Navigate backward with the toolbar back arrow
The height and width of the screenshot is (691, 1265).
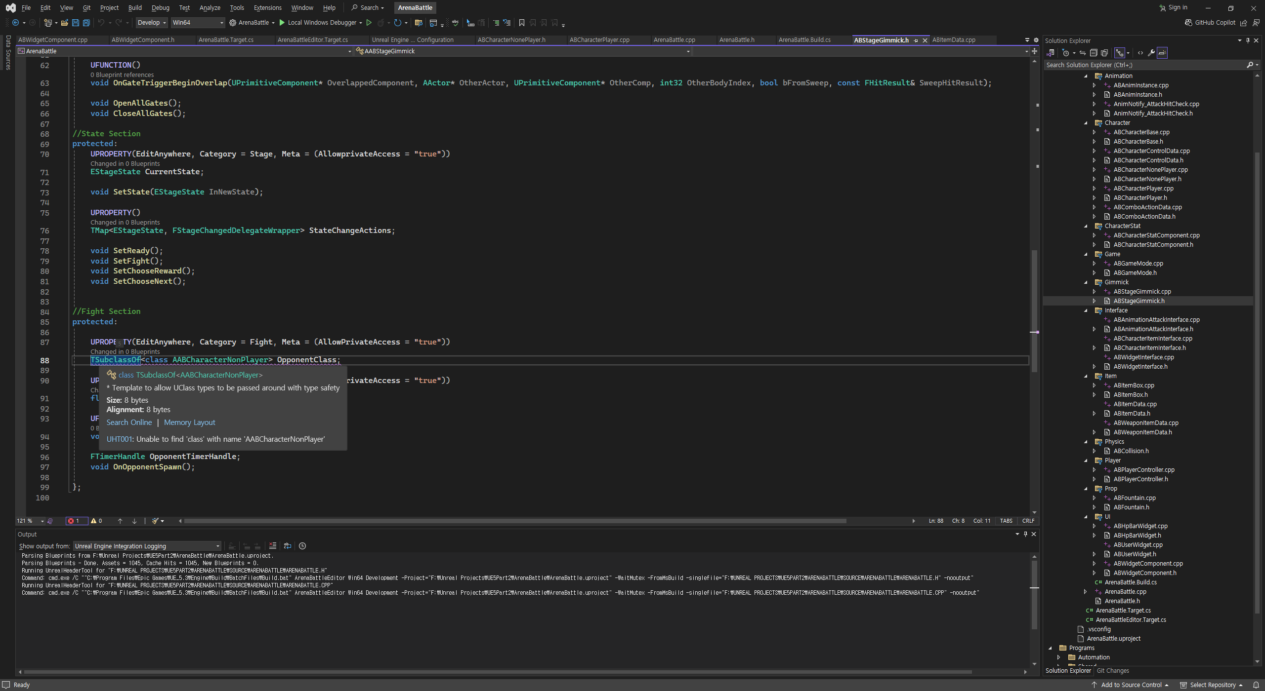[x=16, y=23]
